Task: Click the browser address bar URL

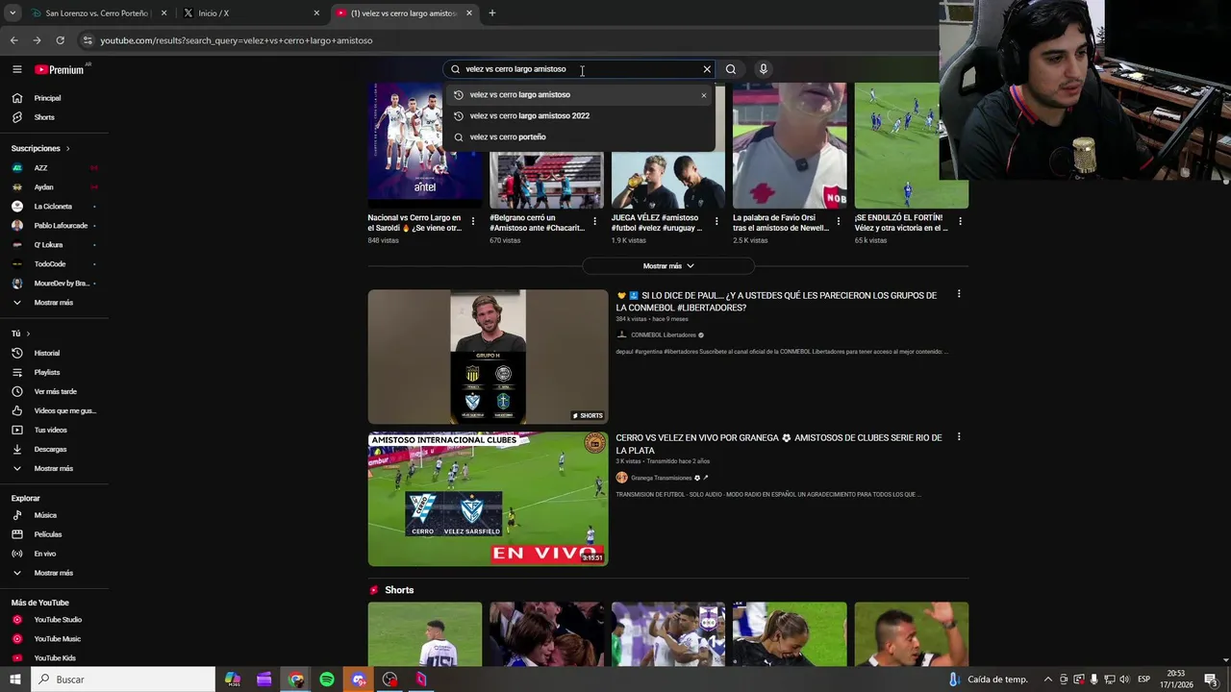Action: coord(237,40)
